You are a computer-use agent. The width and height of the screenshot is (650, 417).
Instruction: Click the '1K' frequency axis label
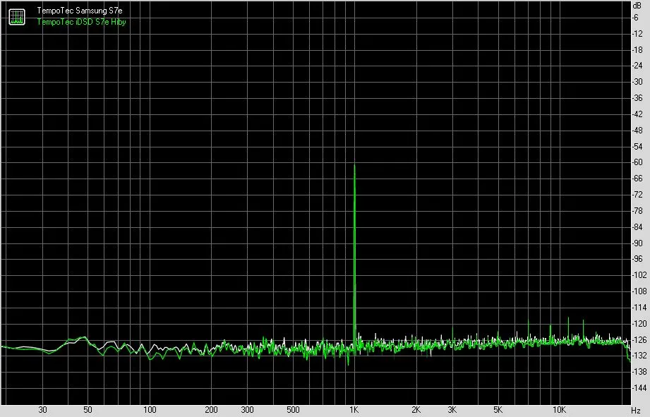[354, 410]
